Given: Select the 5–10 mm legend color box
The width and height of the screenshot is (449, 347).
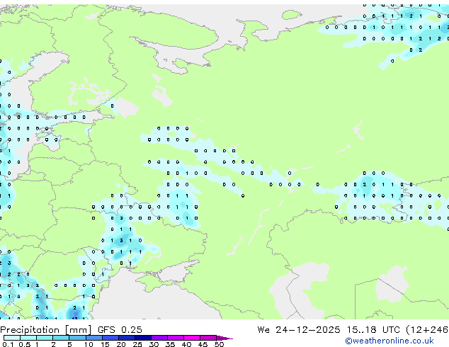Looking at the screenshot, I should tap(77, 338).
